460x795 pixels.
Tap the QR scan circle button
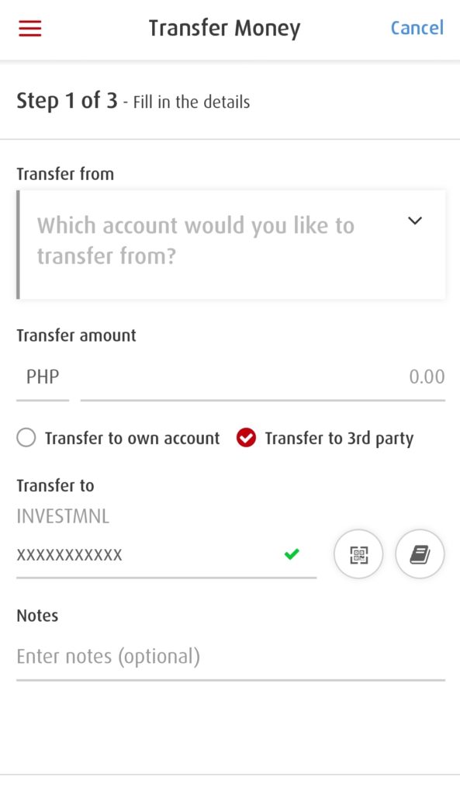pos(358,554)
